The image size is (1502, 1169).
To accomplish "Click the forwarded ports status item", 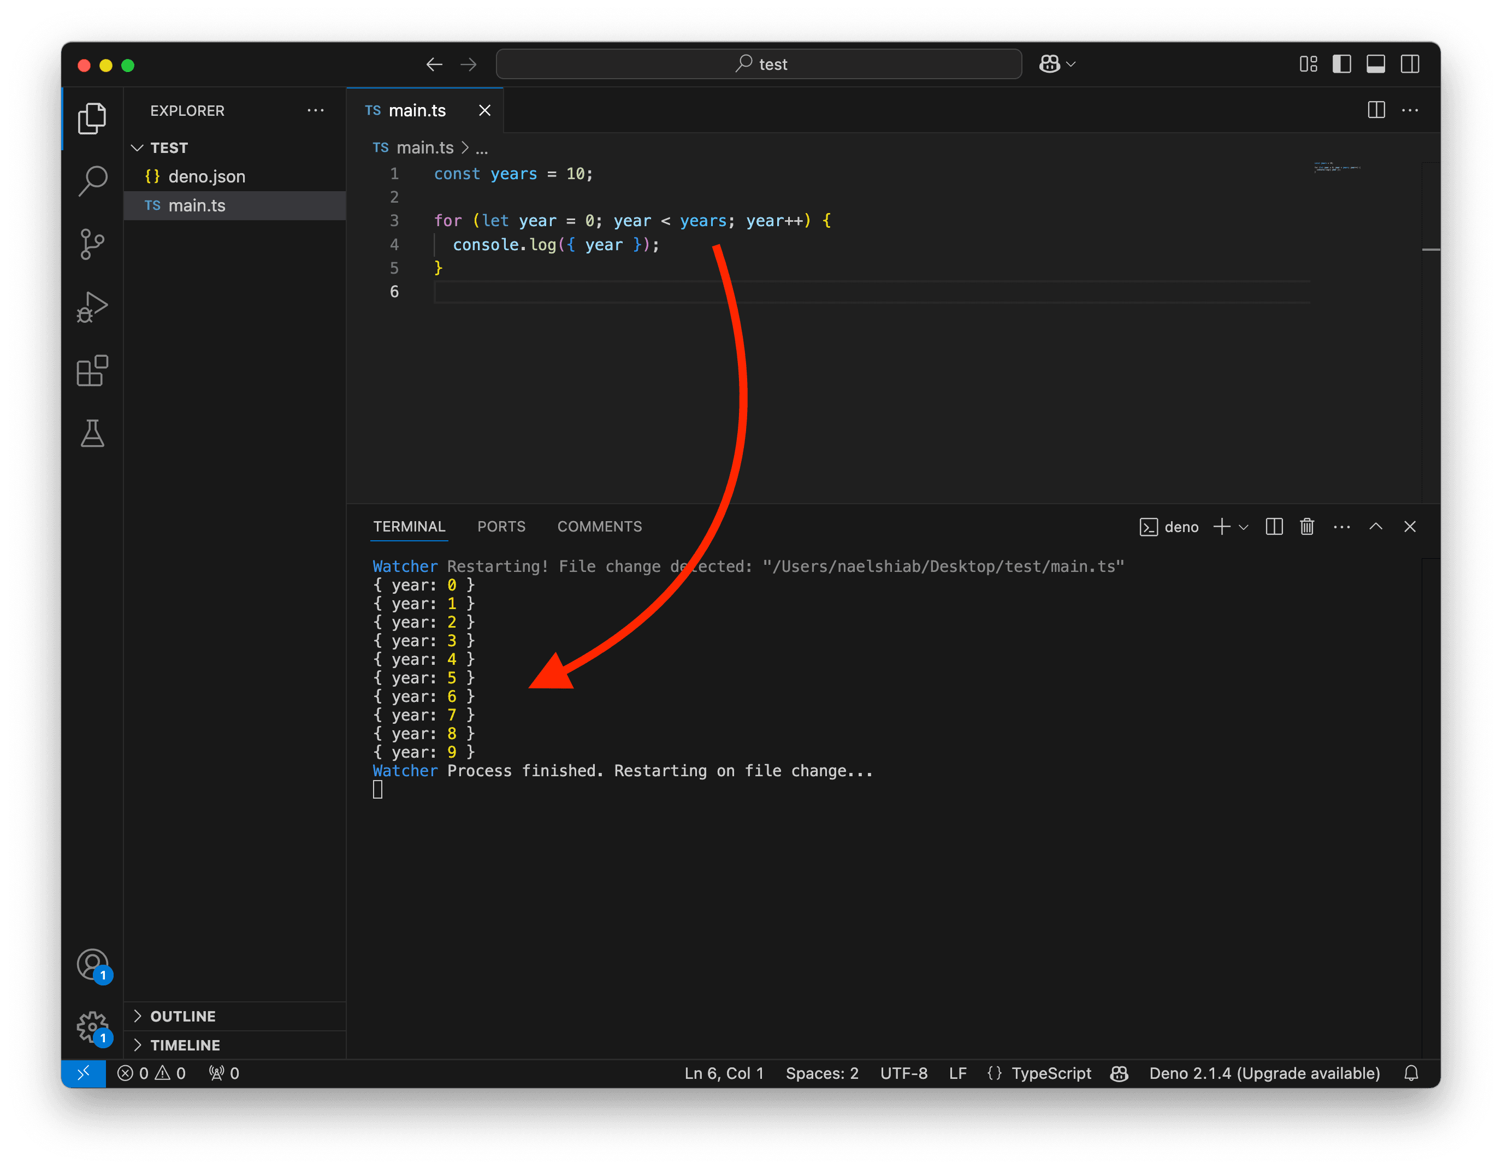I will [x=224, y=1073].
